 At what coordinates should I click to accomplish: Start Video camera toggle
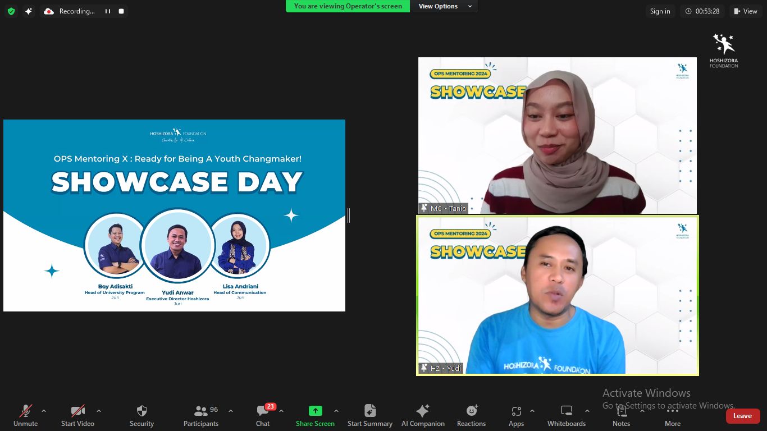pos(77,415)
